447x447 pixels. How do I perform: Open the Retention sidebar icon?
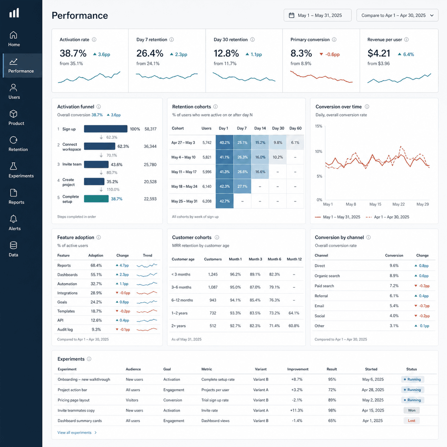14,140
